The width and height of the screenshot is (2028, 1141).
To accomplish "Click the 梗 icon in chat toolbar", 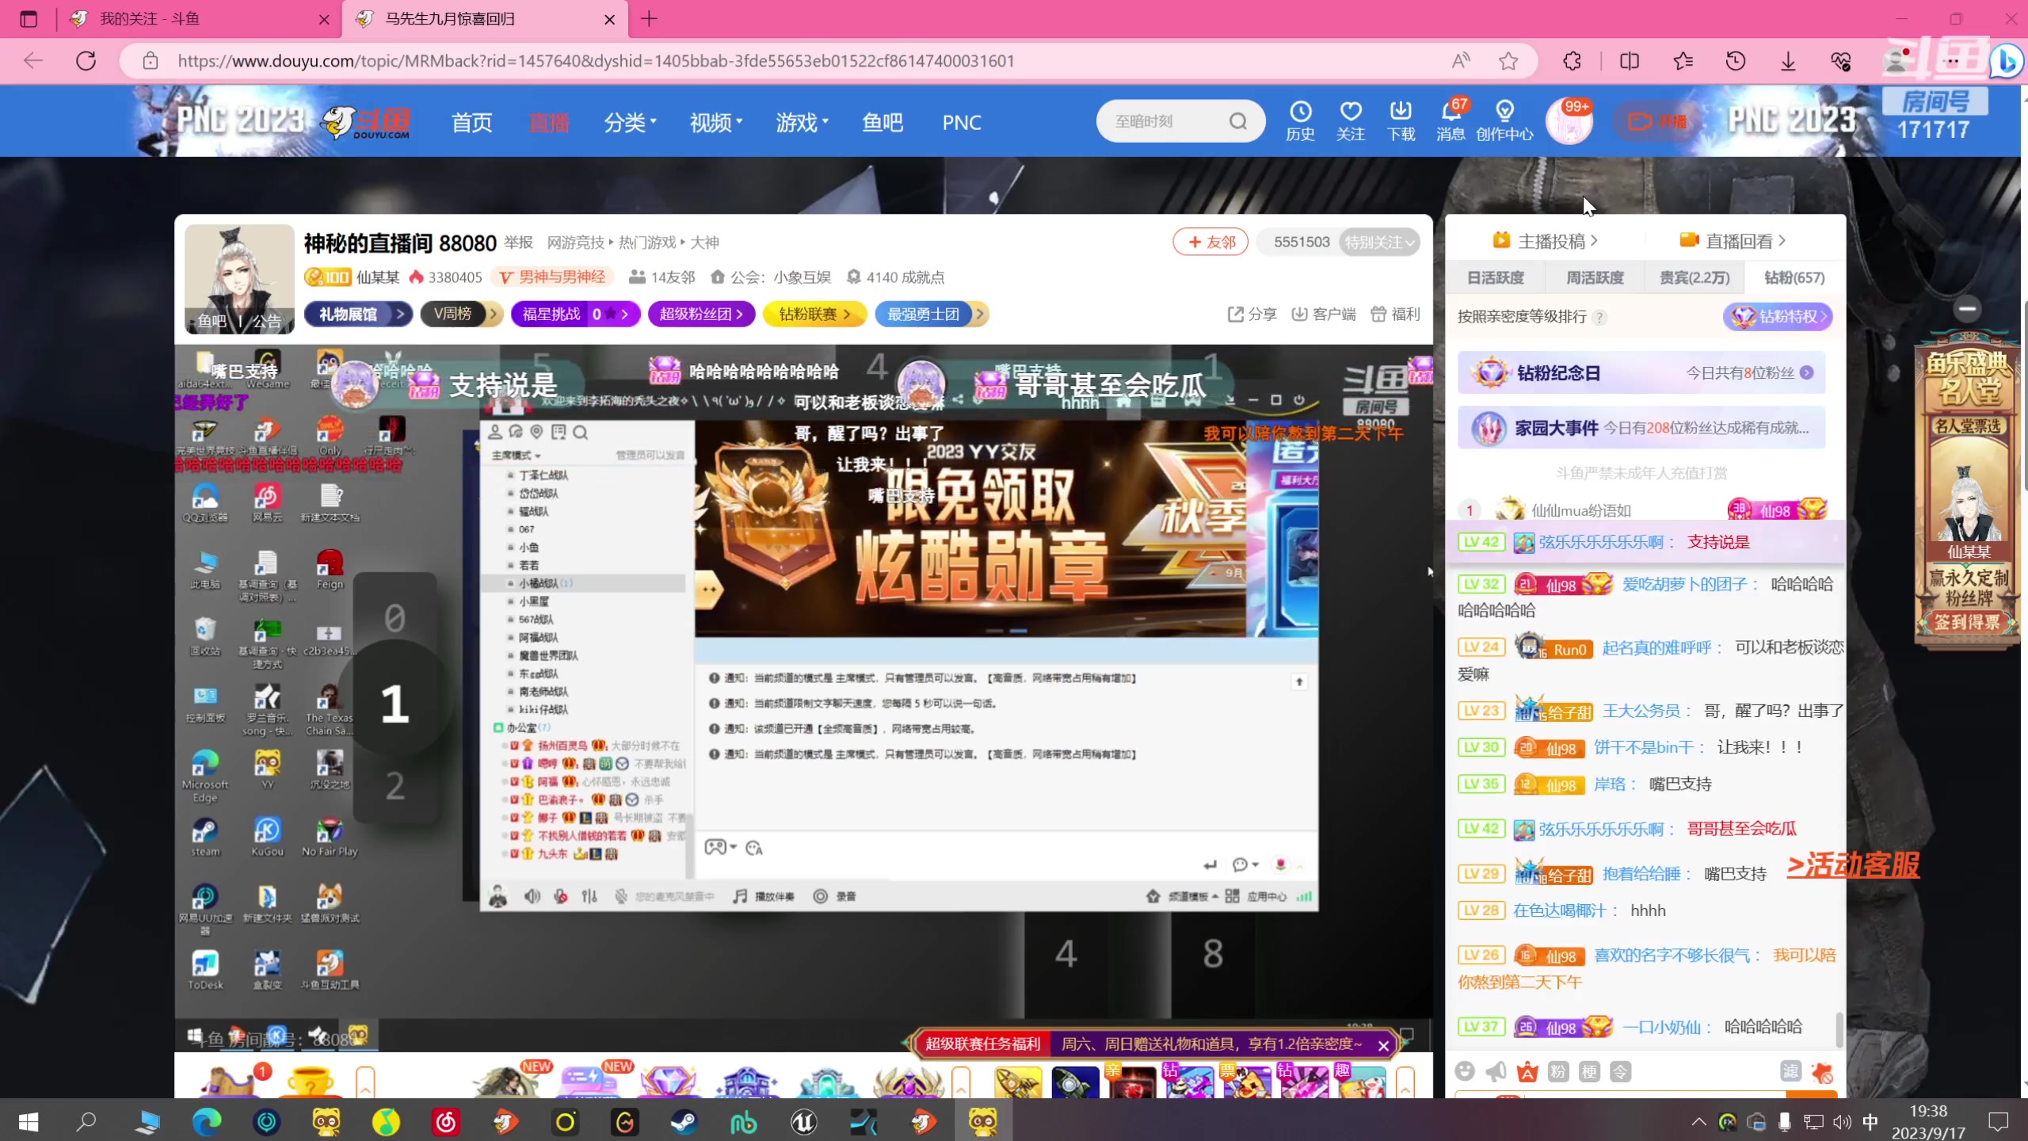I will tap(1589, 1071).
